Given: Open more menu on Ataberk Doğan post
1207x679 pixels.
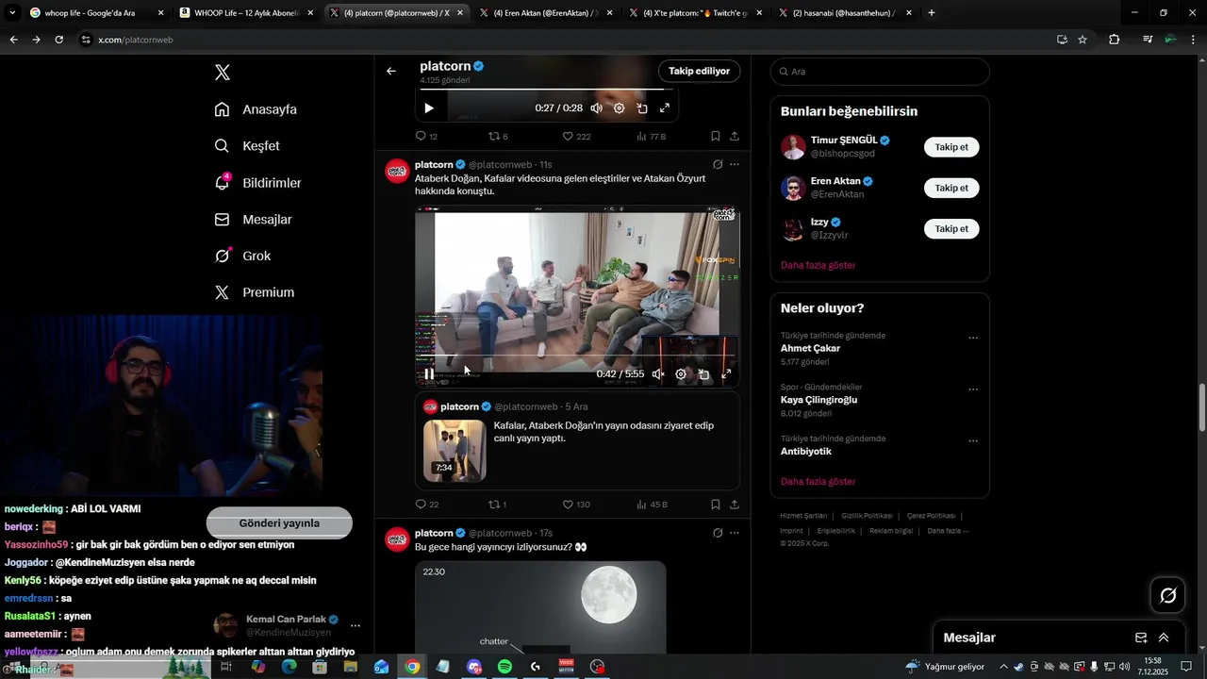Looking at the screenshot, I should (735, 164).
